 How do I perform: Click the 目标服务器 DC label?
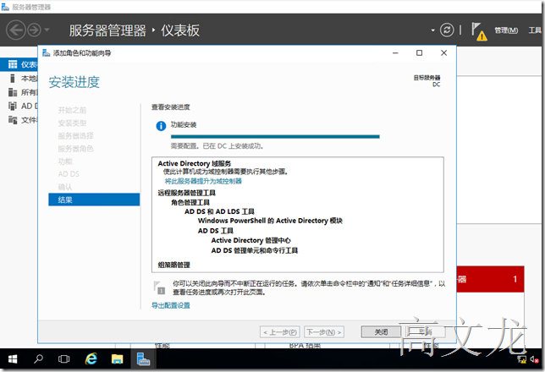point(427,81)
